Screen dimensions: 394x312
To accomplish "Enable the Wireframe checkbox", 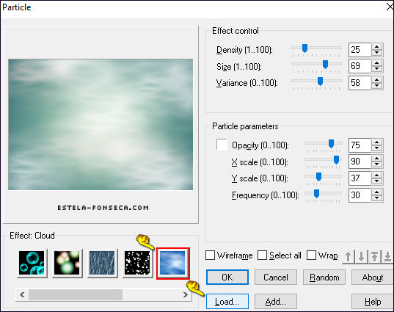I will [x=210, y=255].
